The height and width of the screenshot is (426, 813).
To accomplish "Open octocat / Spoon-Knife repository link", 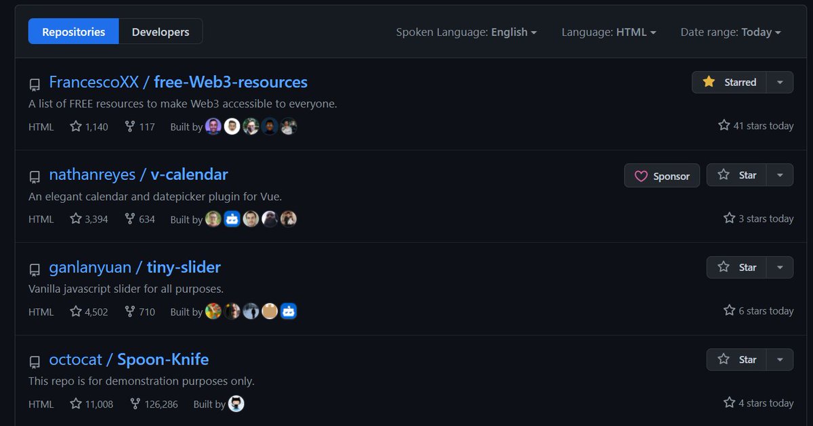I will tap(129, 359).
